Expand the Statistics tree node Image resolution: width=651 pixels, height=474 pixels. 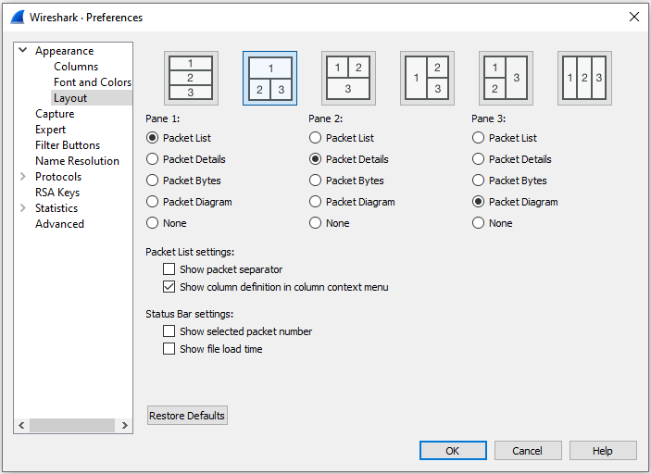pos(23,208)
